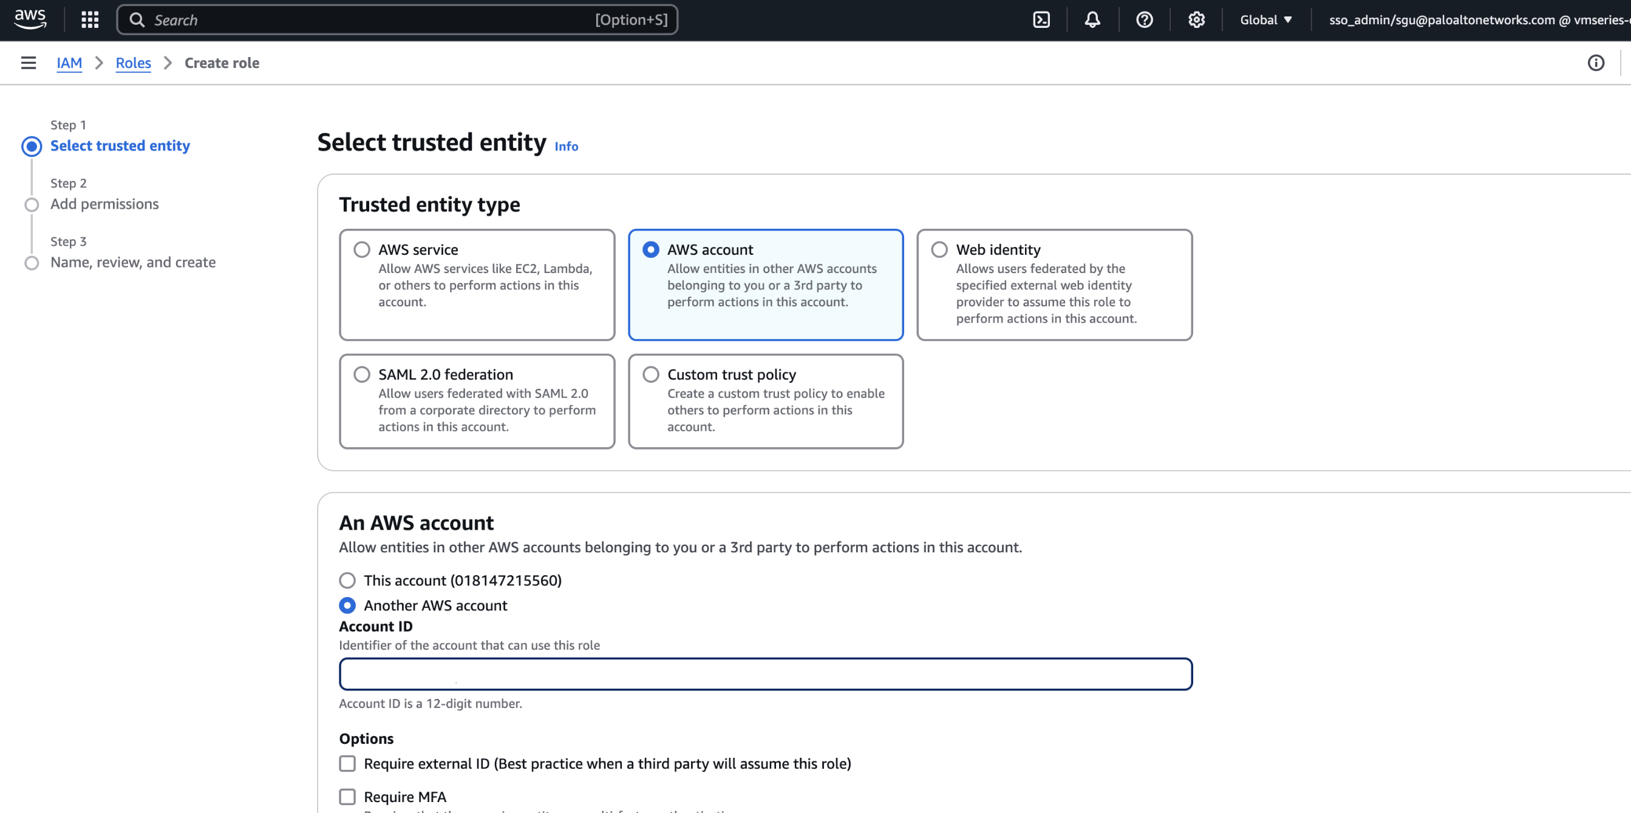Screen dimensions: 1631x813
Task: Go to IAM breadcrumb link
Action: (x=69, y=62)
